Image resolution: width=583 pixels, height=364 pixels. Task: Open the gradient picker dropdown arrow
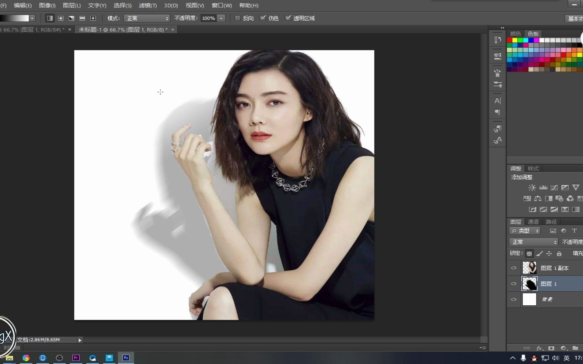tap(32, 18)
